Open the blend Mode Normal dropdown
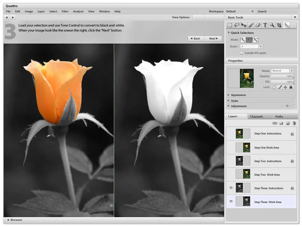Viewport: 302px width, 226px height. click(291, 71)
